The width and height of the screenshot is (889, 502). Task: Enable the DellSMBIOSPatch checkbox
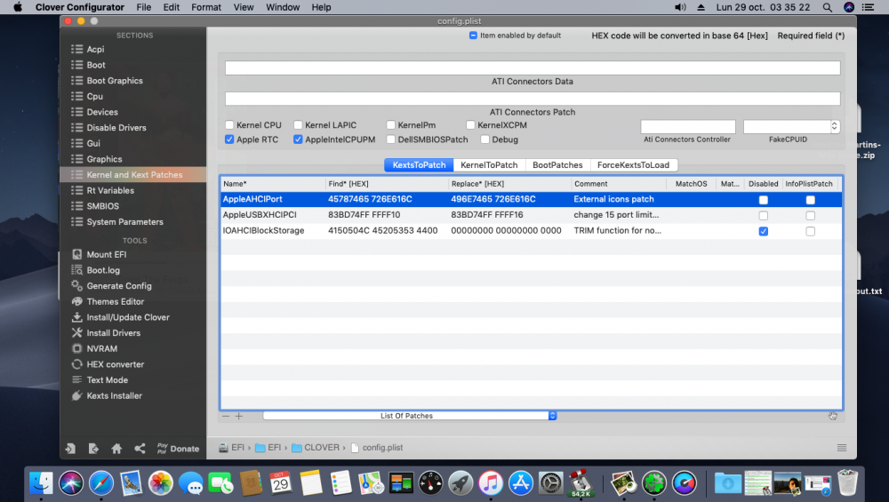pyautogui.click(x=390, y=139)
